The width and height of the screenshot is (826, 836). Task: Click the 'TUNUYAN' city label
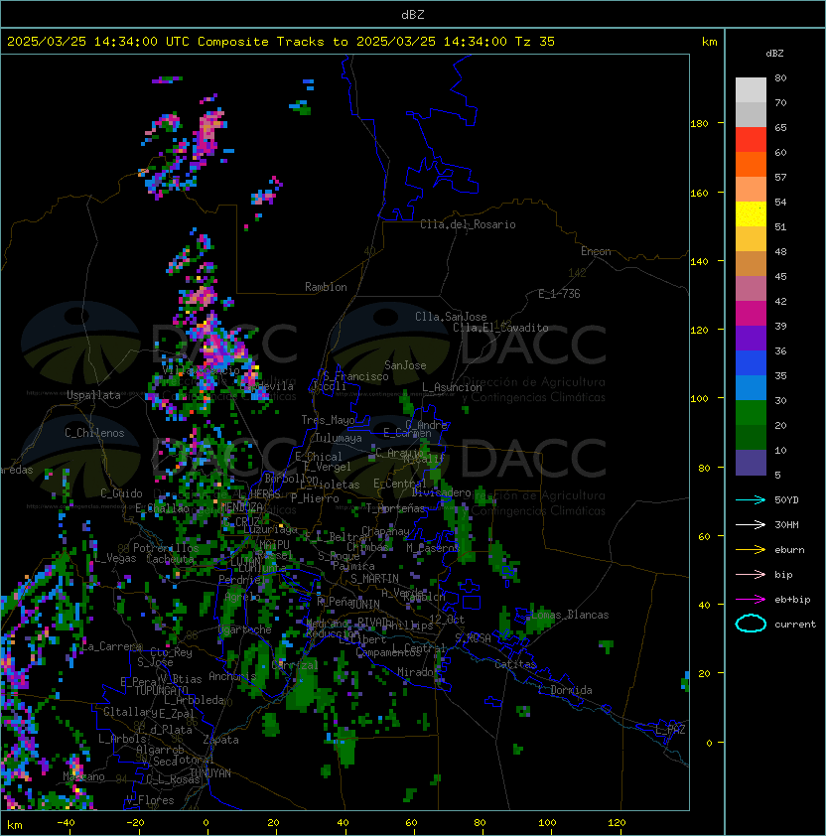point(210,773)
